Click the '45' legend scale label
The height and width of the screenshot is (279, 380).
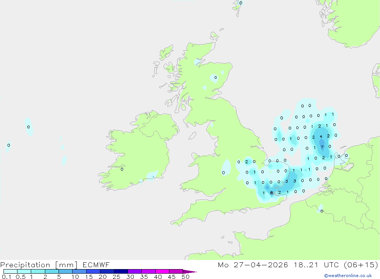click(172, 277)
